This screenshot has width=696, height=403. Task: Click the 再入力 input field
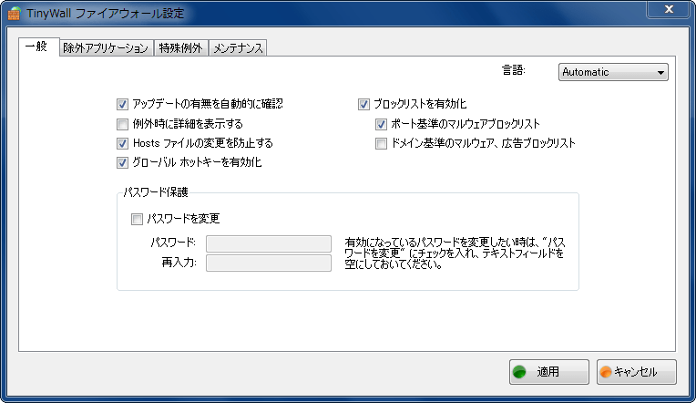tap(269, 263)
